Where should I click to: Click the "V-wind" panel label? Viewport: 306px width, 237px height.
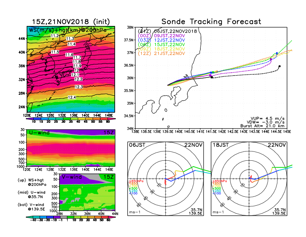(71, 177)
